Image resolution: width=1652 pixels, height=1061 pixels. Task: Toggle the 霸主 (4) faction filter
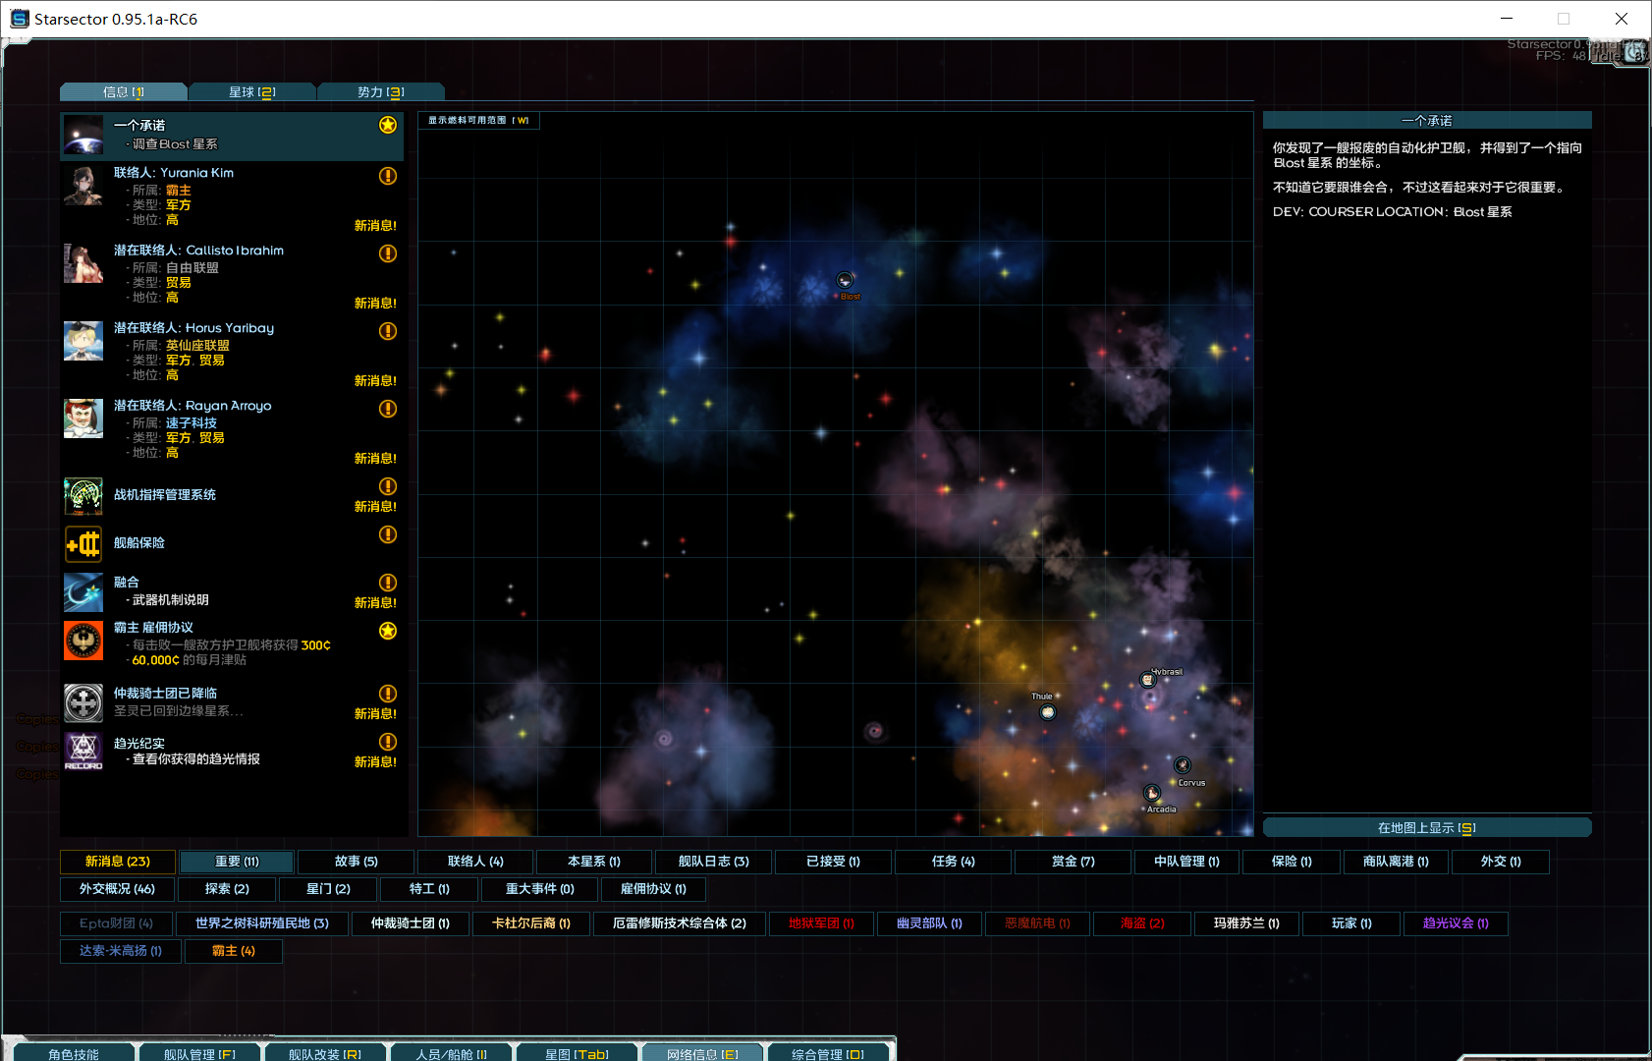coord(234,951)
